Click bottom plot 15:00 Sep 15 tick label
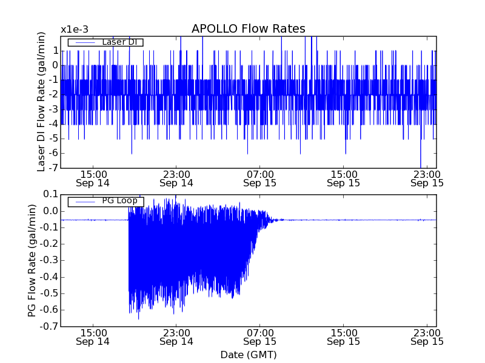The image size is (485, 363). pyautogui.click(x=344, y=338)
